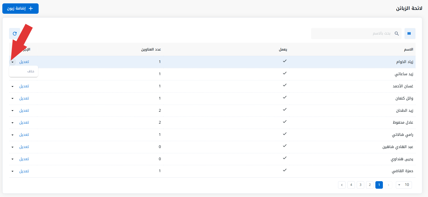
Task: Go to next page chevron in pagination
Action: [x=342, y=185]
